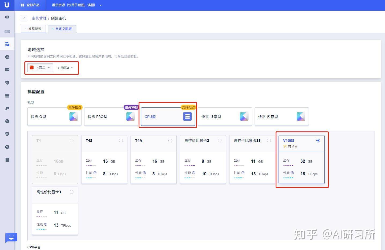Select the 高性价比显卡3 radio button
Viewport: 385px width, 250px height.
coord(72,192)
